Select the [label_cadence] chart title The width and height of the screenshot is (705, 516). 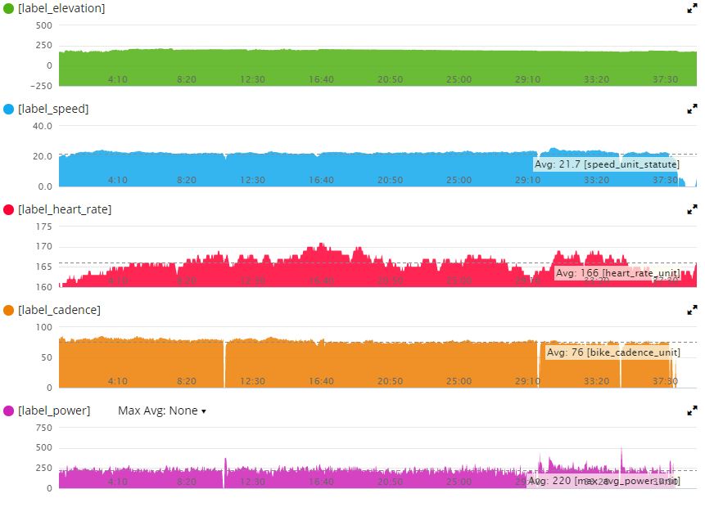(x=59, y=310)
